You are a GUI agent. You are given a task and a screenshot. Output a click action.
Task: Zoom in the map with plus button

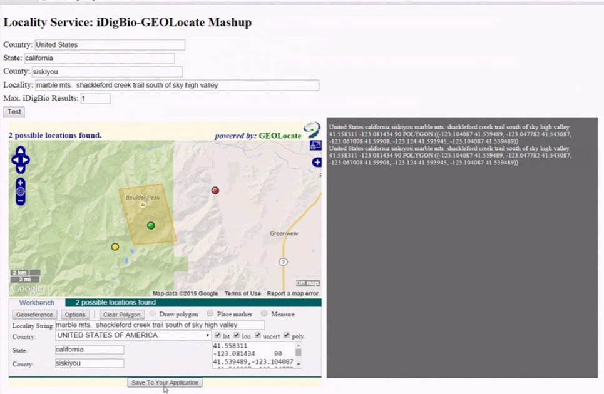click(x=21, y=183)
